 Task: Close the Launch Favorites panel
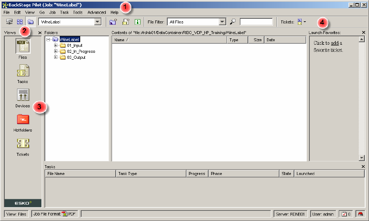[363, 32]
